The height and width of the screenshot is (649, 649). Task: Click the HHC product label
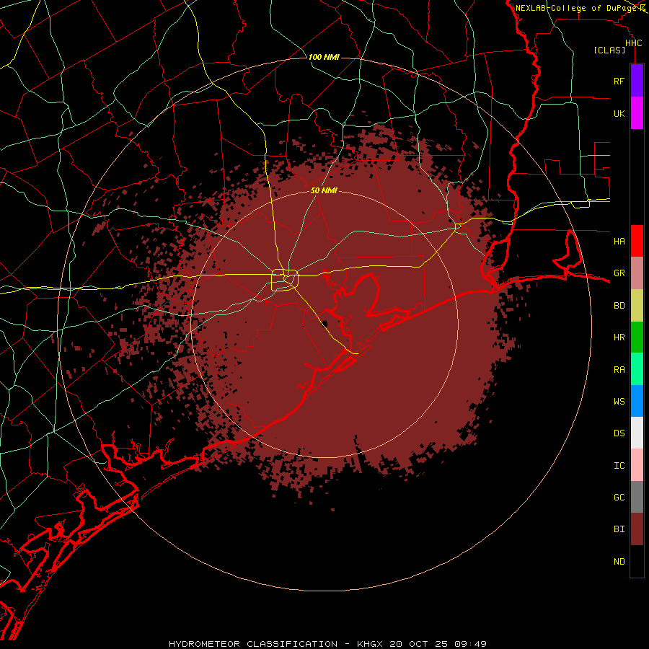point(633,43)
